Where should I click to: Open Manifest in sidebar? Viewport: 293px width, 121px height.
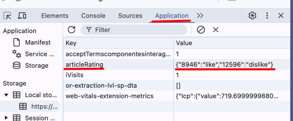[x=38, y=42]
